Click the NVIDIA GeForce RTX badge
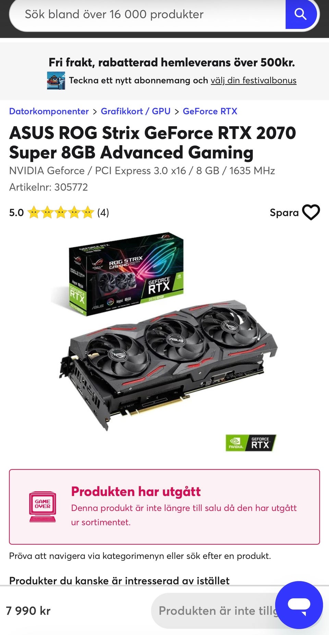 click(x=251, y=443)
